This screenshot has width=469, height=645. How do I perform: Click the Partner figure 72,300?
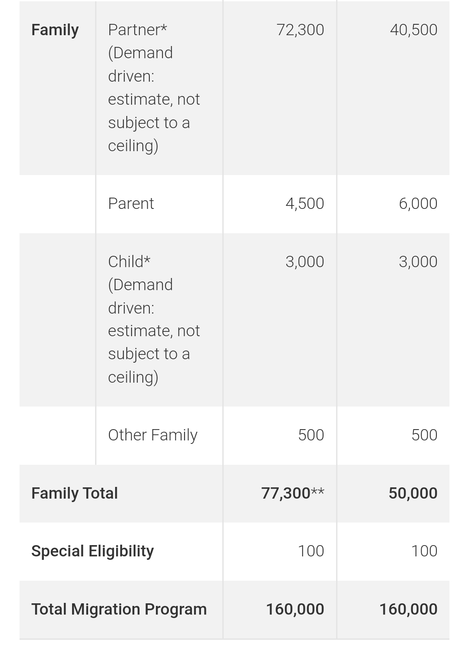pyautogui.click(x=300, y=30)
